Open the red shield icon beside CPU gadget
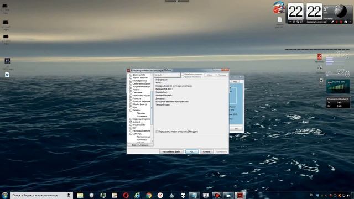354x199 pixels. pos(320,56)
